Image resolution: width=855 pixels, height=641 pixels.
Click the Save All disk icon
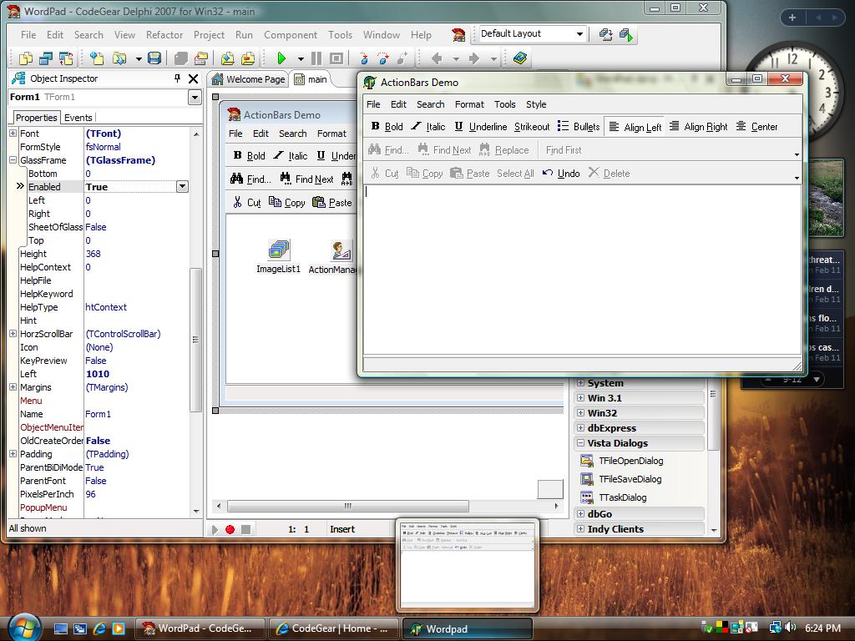pyautogui.click(x=154, y=58)
